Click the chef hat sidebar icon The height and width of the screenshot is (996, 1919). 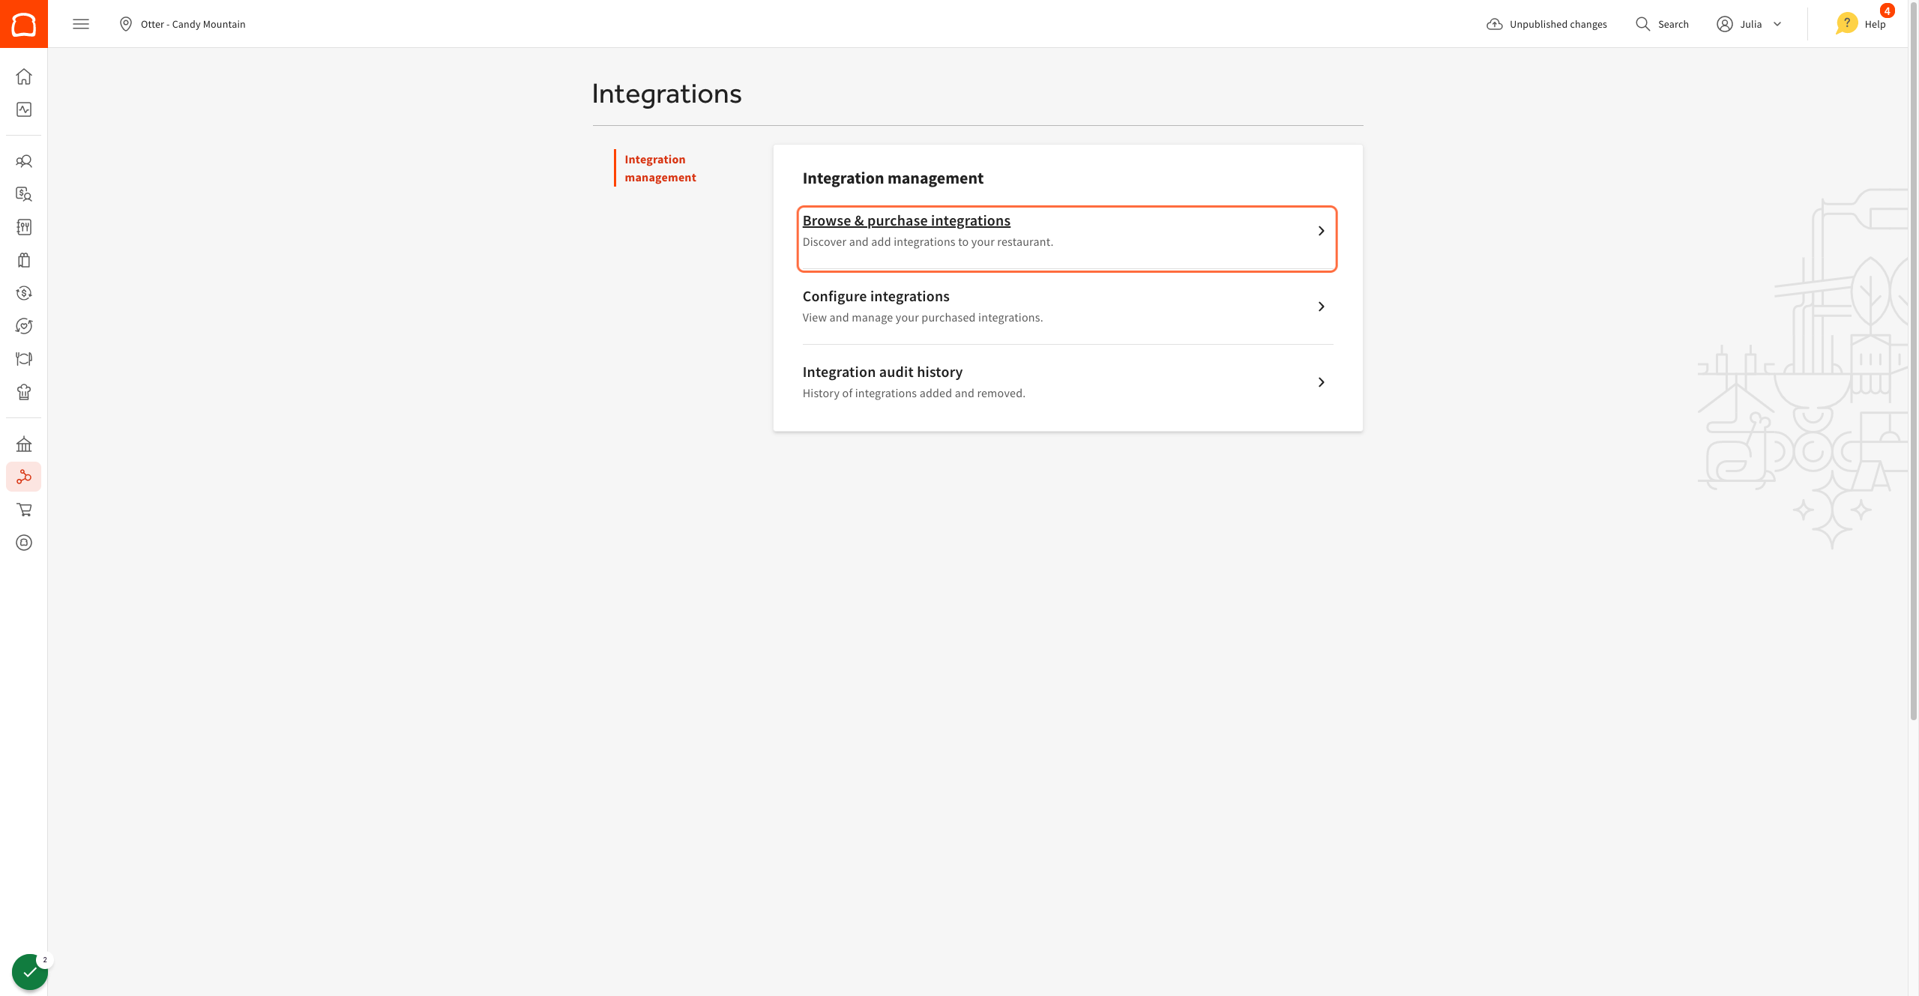click(24, 392)
